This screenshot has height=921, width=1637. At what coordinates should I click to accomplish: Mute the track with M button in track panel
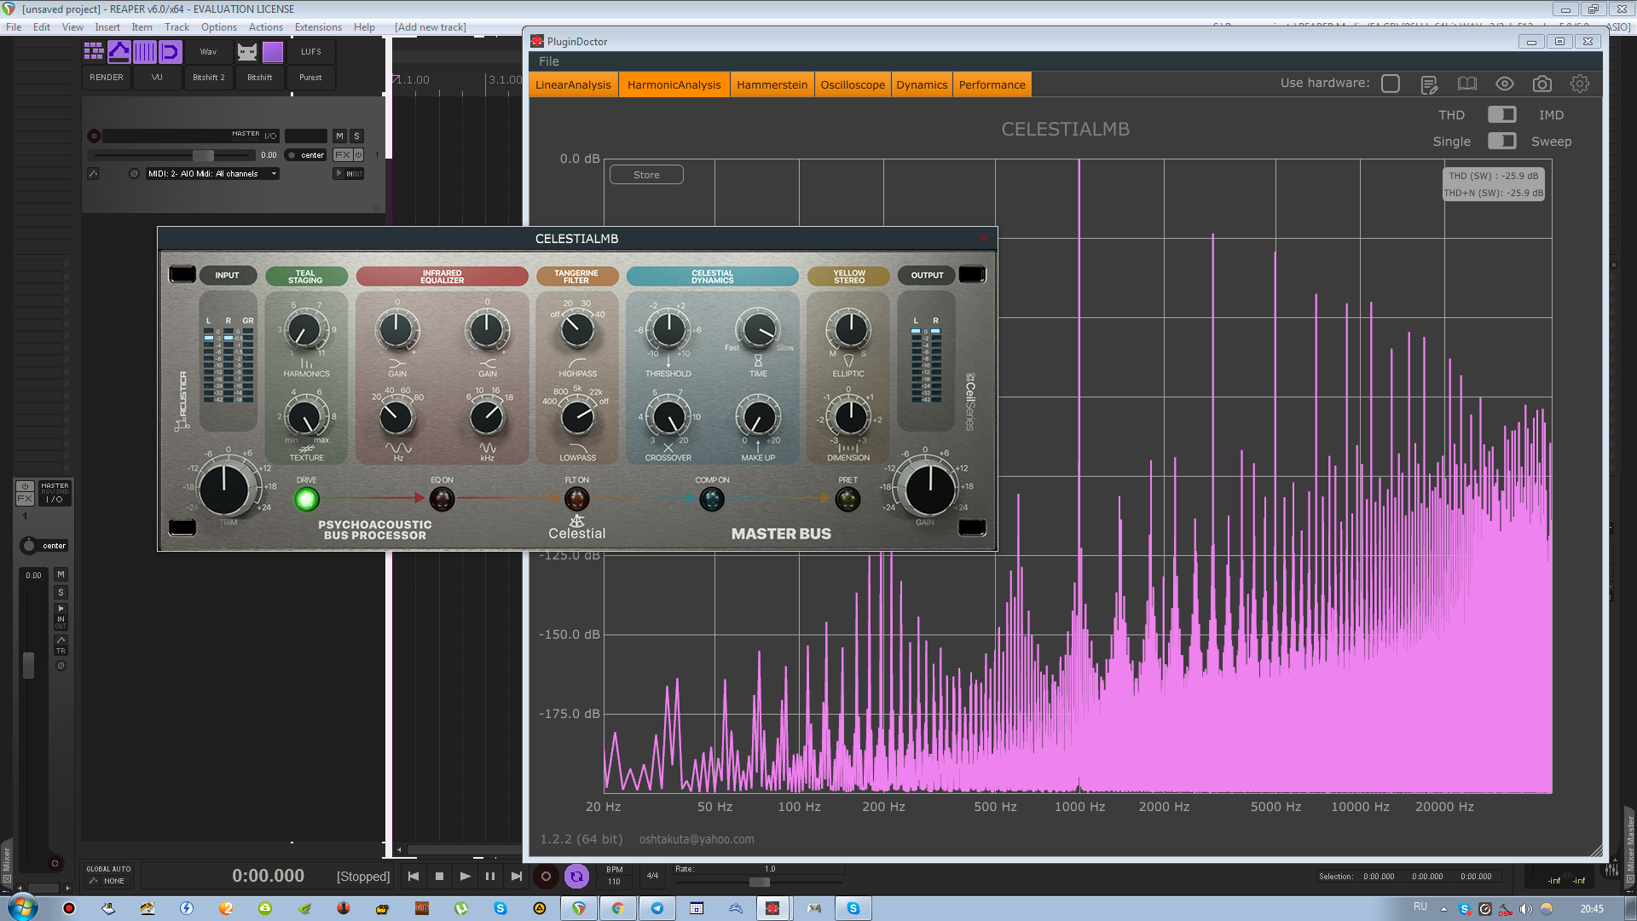point(339,136)
